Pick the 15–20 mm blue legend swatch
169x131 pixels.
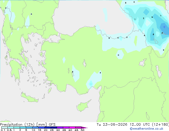coord(41,128)
